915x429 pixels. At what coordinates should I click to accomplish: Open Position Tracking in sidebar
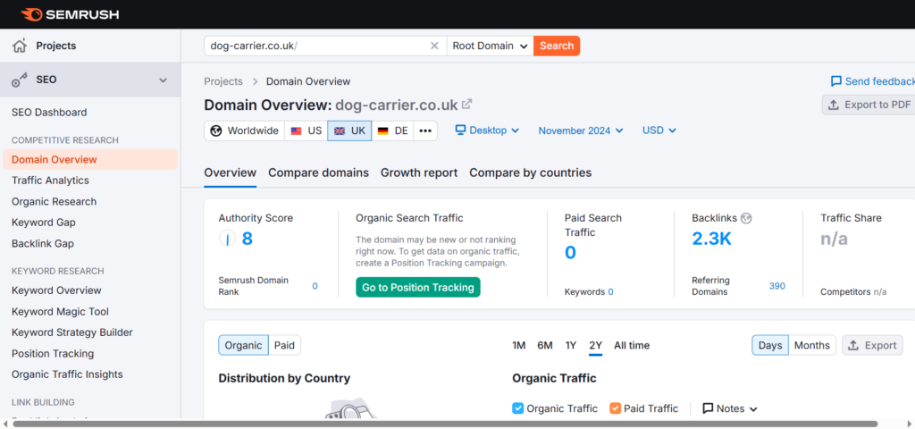(53, 353)
